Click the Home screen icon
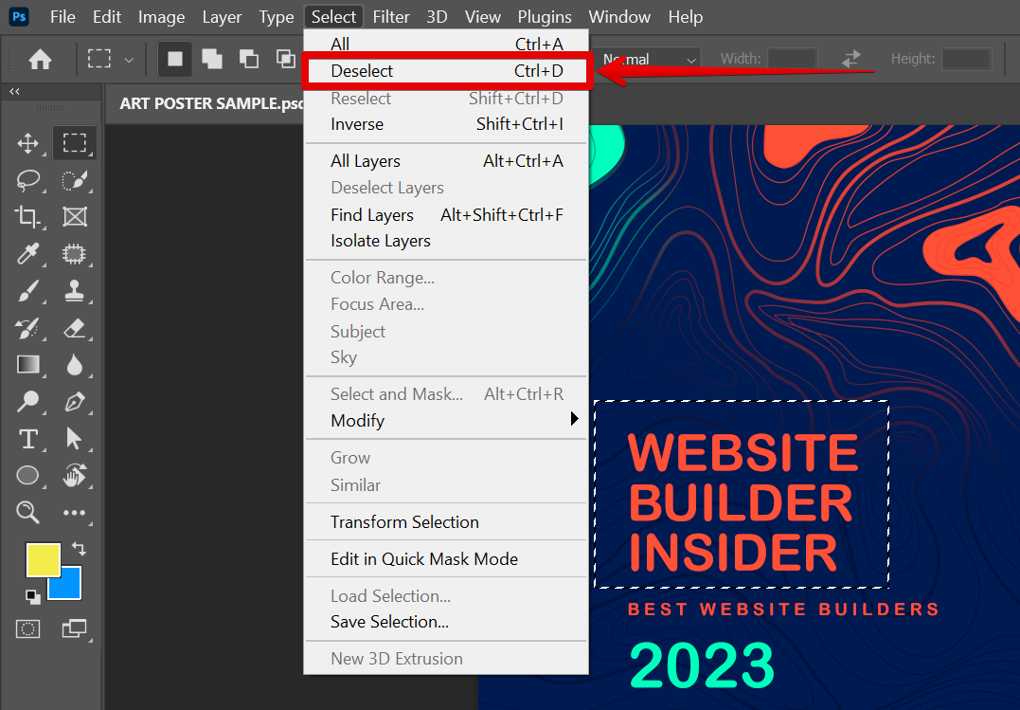 tap(38, 58)
